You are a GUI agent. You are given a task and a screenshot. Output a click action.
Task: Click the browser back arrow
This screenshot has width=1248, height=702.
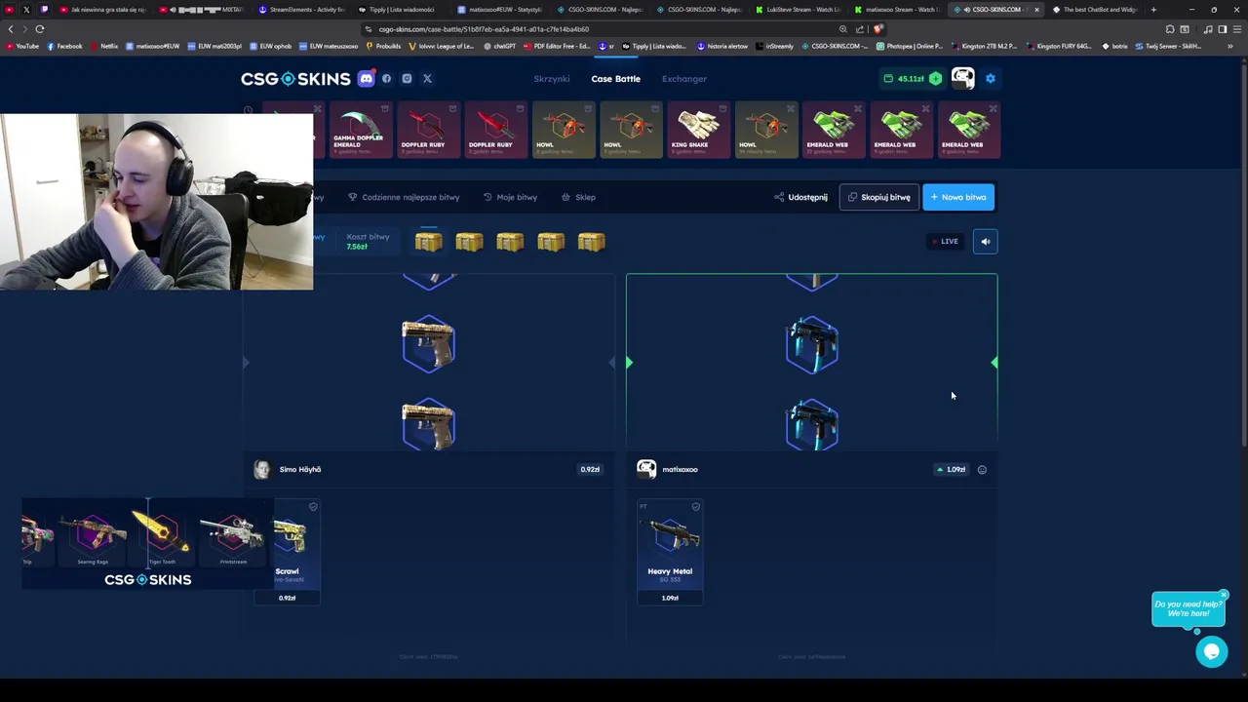click(x=11, y=29)
